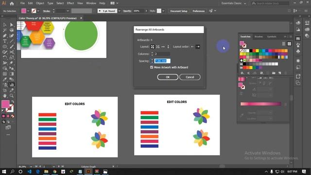Open the File menu

click(22, 3)
